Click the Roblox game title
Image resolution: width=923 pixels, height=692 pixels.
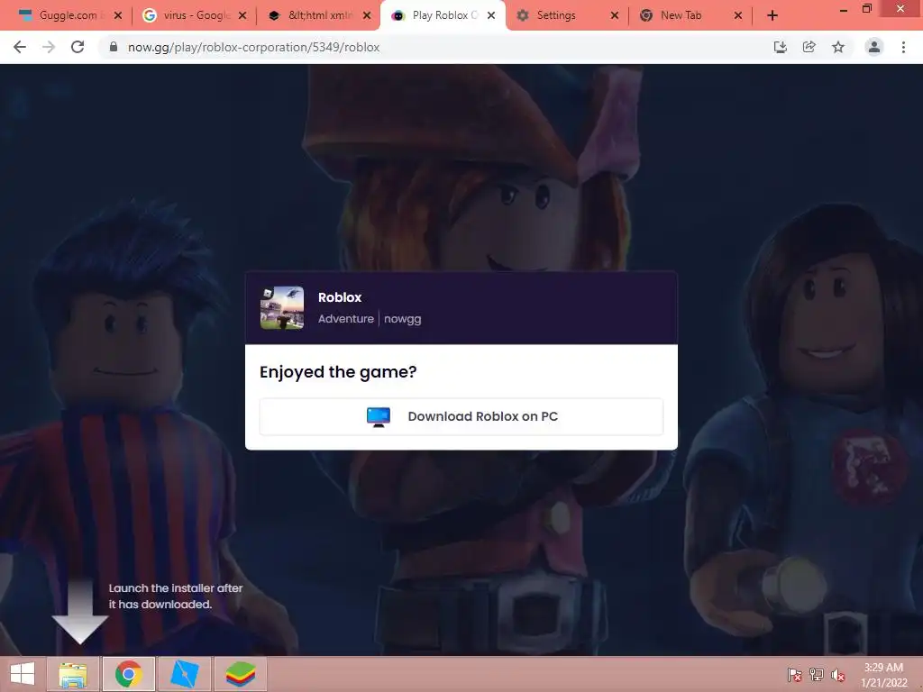click(x=340, y=297)
